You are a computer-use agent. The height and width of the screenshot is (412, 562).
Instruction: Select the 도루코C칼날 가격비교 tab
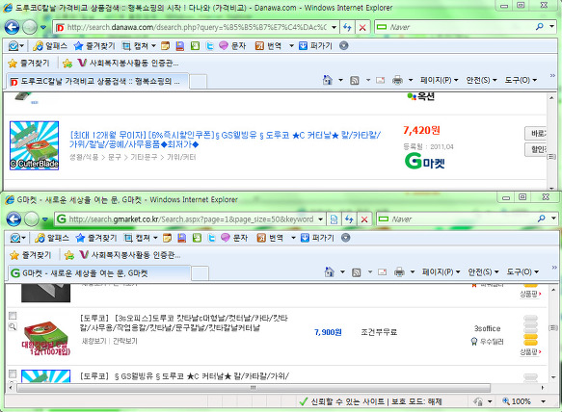click(98, 81)
